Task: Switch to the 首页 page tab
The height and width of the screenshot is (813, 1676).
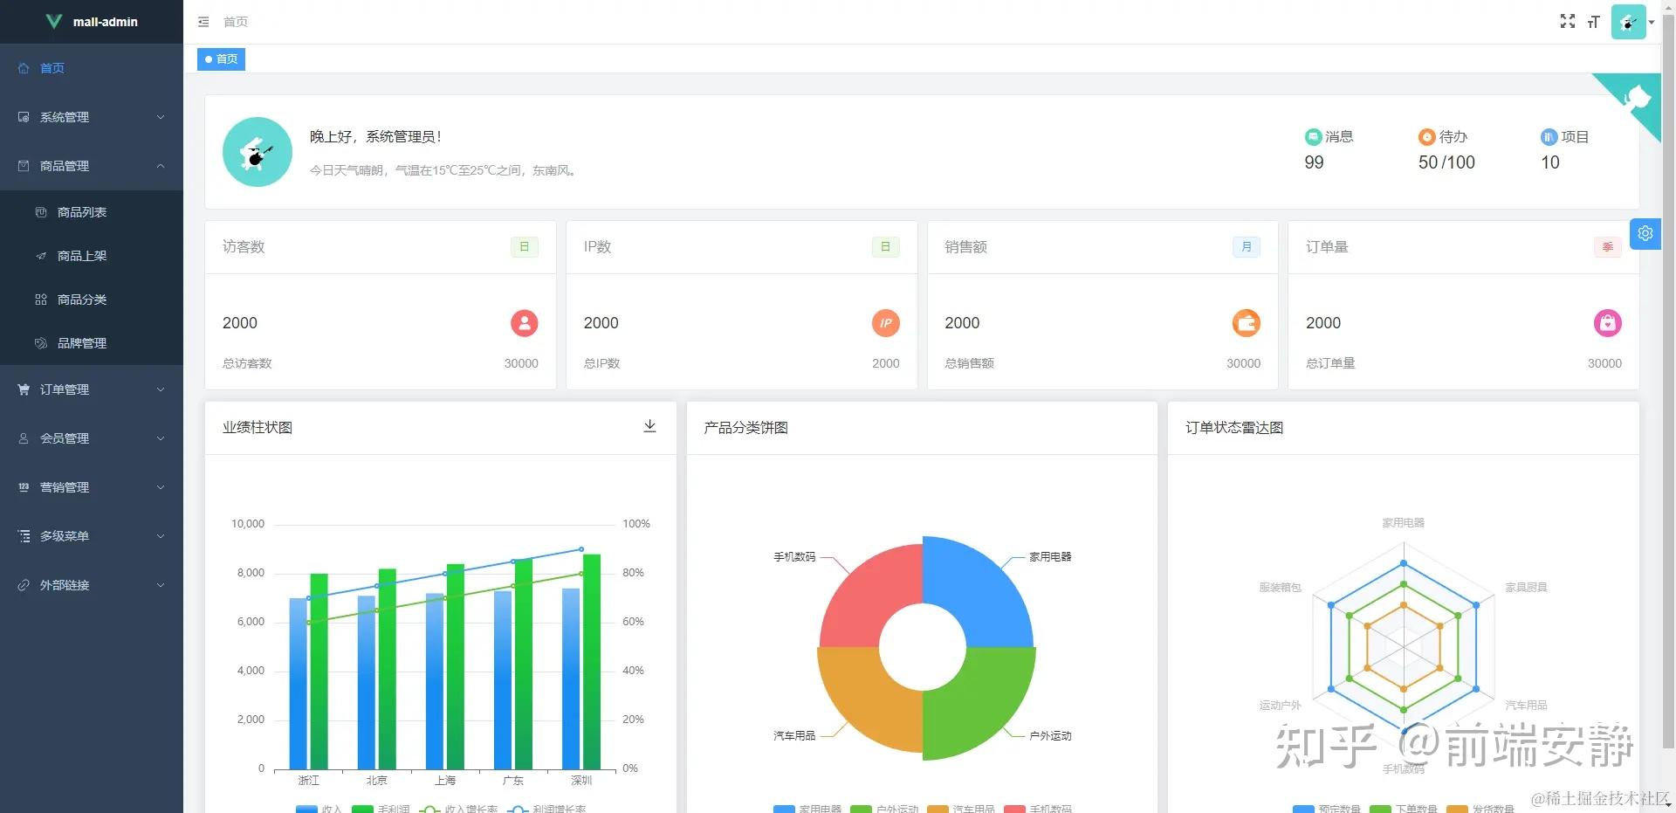Action: click(221, 59)
